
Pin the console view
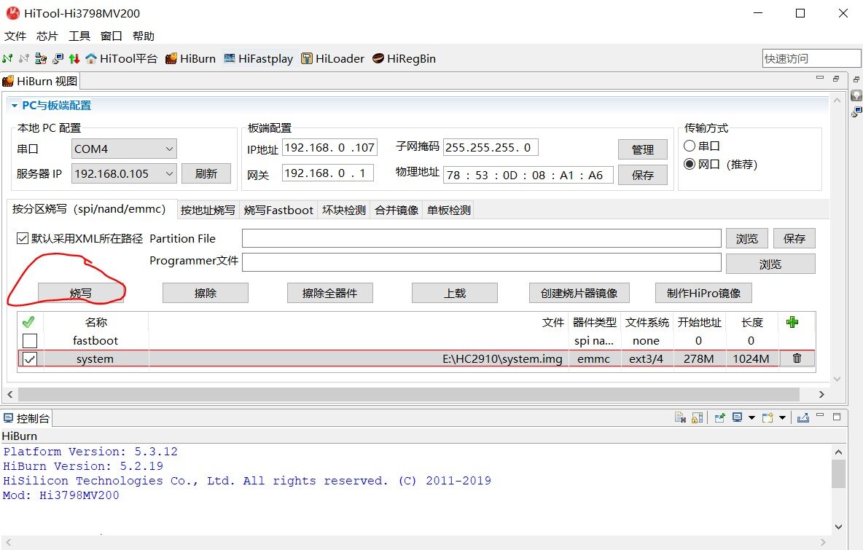click(719, 418)
